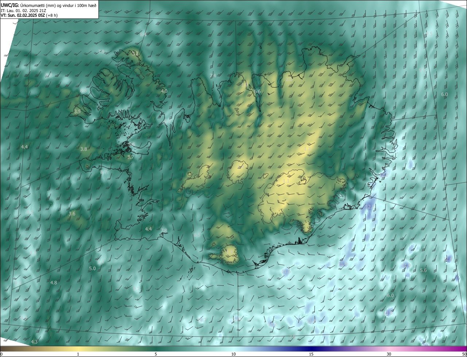Click the colorbar tick label '15'

click(x=311, y=354)
